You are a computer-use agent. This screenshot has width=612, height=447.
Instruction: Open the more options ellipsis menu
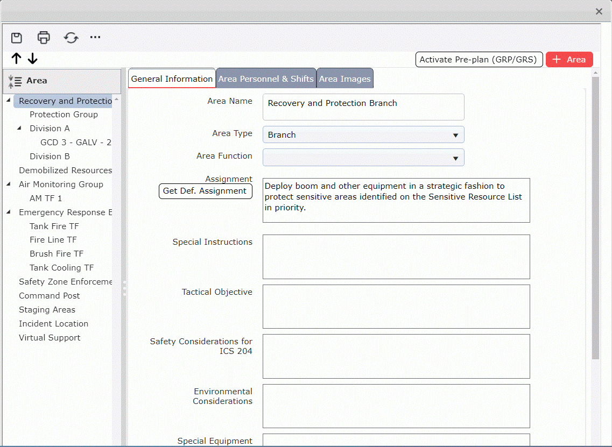tap(95, 37)
